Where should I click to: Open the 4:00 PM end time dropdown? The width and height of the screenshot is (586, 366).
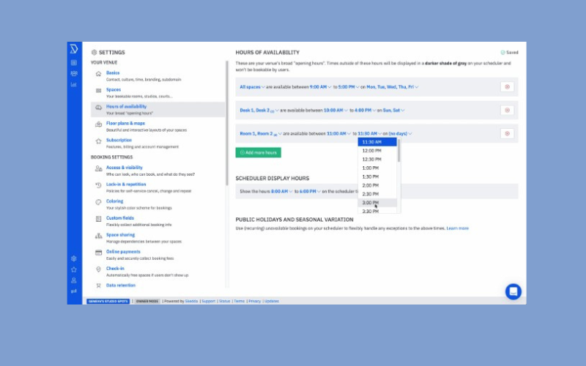(x=365, y=111)
